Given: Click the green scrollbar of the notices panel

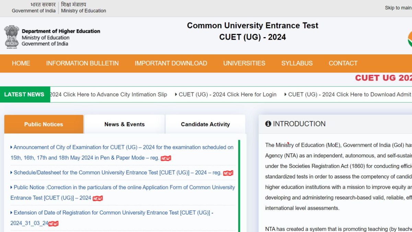Looking at the screenshot, I should point(239,186).
